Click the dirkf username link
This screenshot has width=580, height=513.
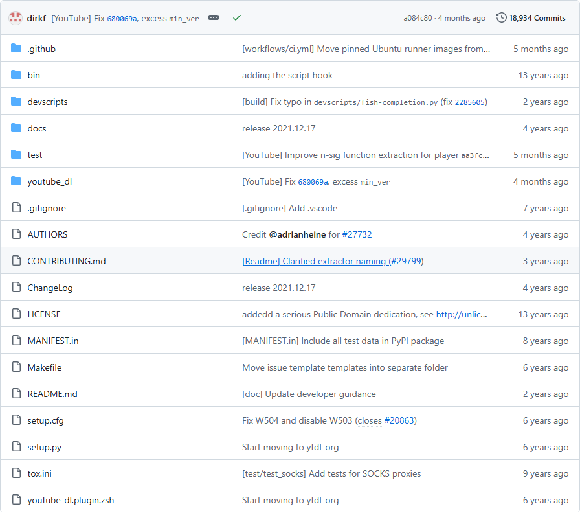click(x=37, y=18)
